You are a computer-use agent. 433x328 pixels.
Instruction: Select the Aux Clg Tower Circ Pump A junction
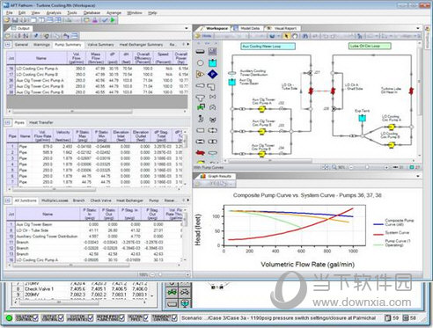261,109
